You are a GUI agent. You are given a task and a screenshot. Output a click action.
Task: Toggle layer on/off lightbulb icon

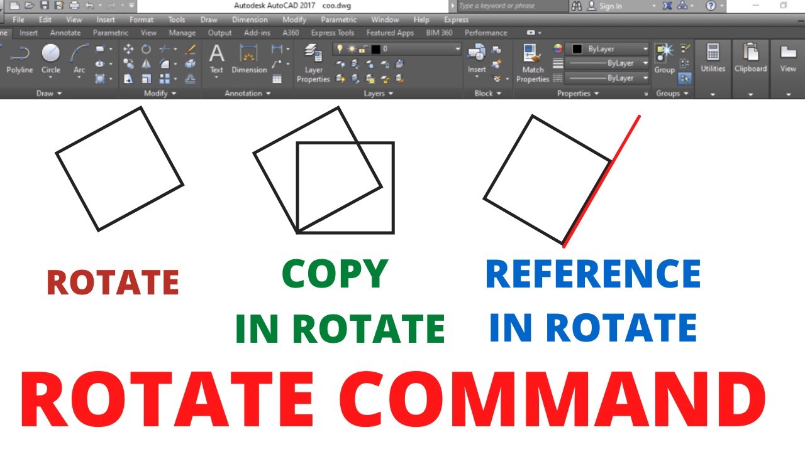tap(340, 49)
